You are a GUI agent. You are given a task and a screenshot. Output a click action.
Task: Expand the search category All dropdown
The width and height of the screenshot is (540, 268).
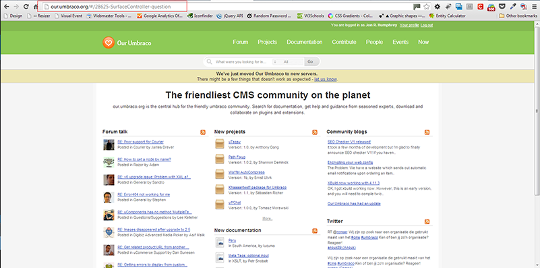[x=288, y=61]
